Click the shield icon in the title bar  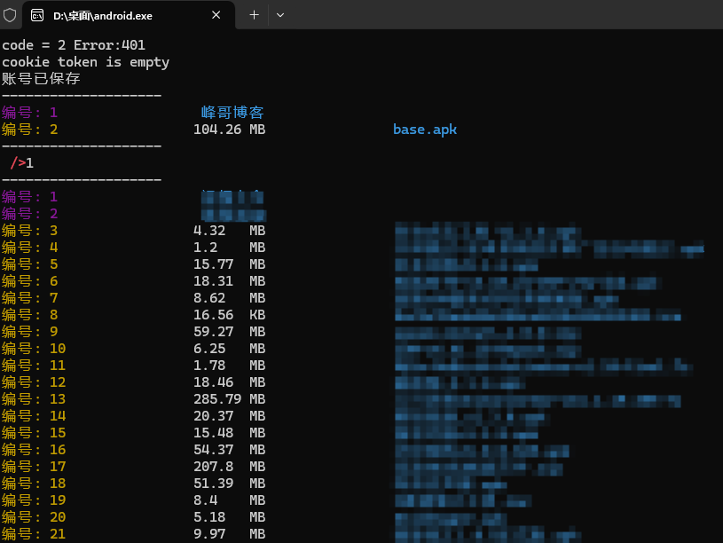pyautogui.click(x=11, y=15)
